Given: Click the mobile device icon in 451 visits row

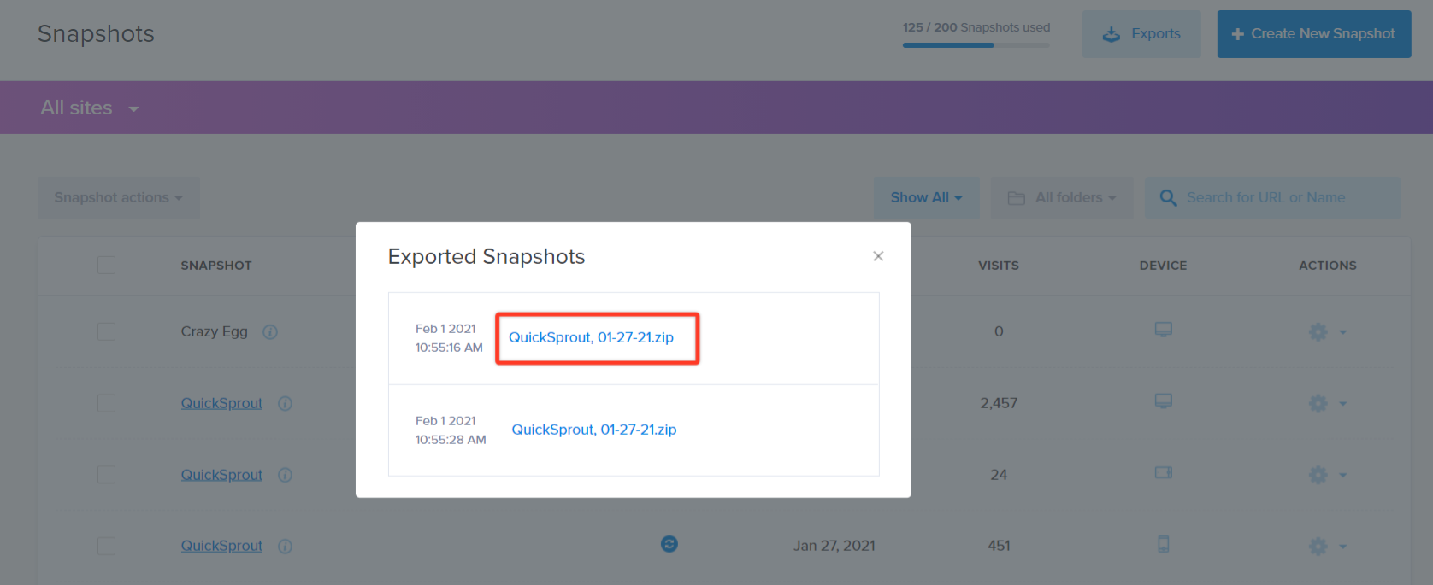Looking at the screenshot, I should pyautogui.click(x=1164, y=544).
